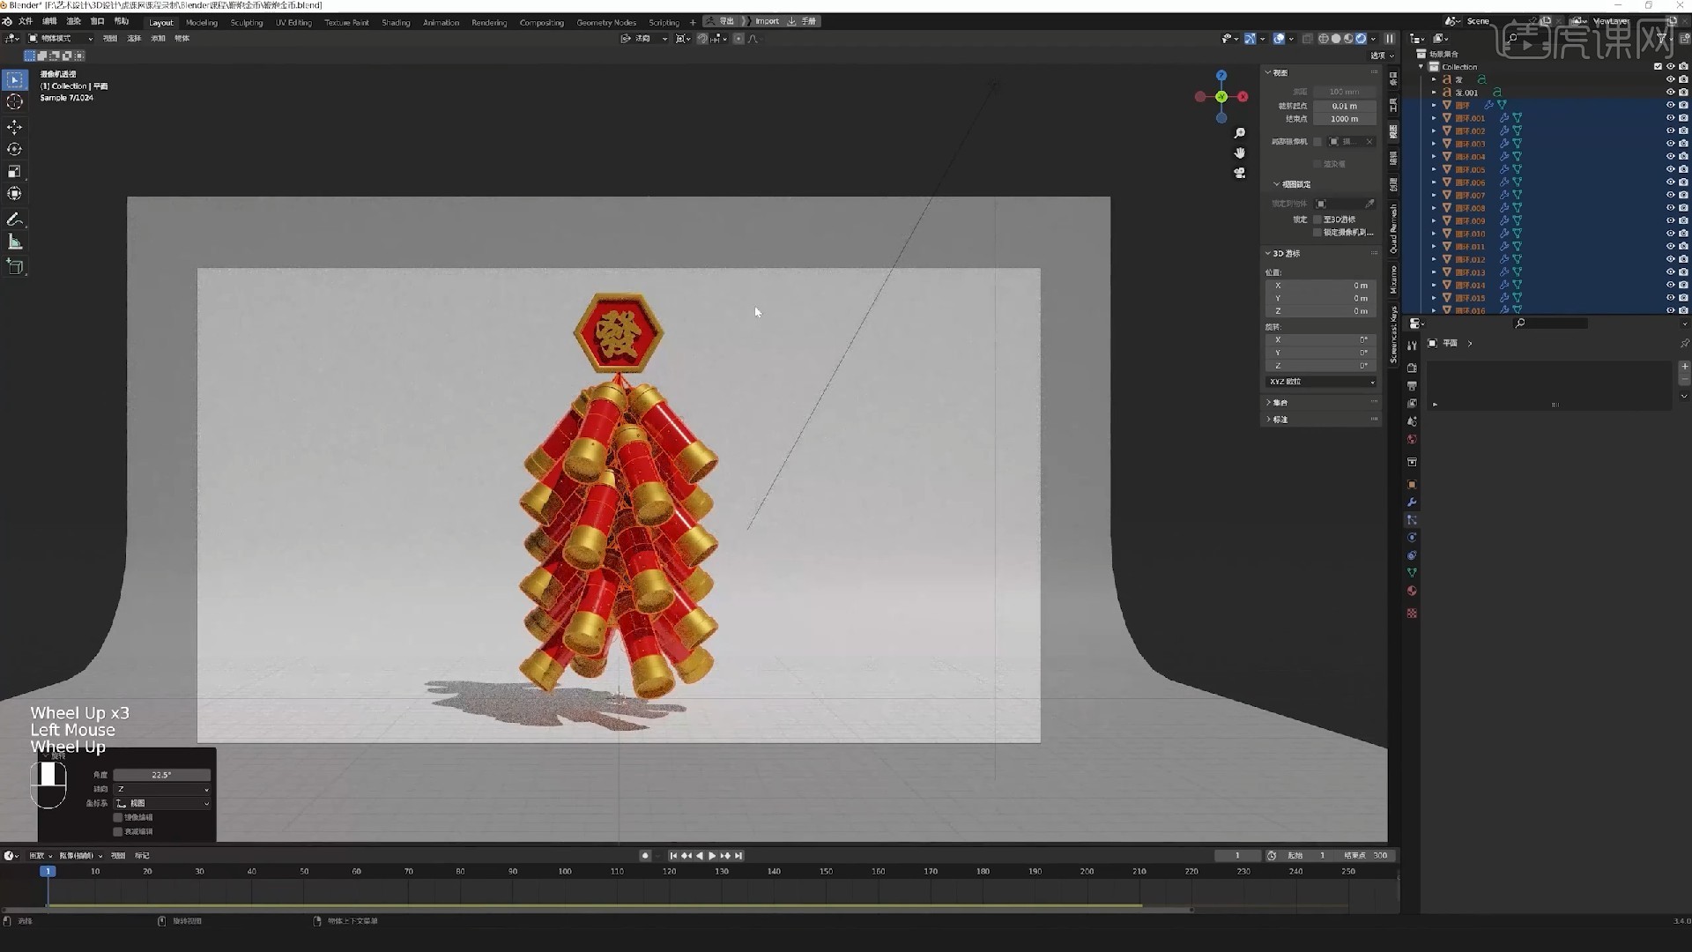Screen dimensions: 1692x952
Task: Open the object mode dropdown
Action: tap(60, 39)
